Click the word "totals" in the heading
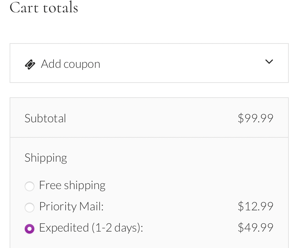Viewport: 296px width, 248px height. (x=60, y=8)
